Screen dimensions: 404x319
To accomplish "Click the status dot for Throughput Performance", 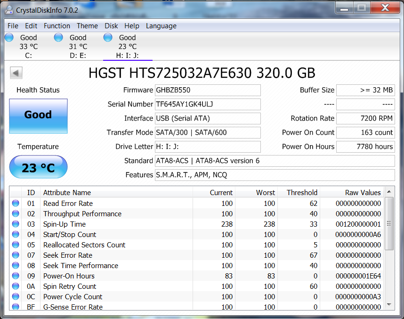I will (x=16, y=213).
